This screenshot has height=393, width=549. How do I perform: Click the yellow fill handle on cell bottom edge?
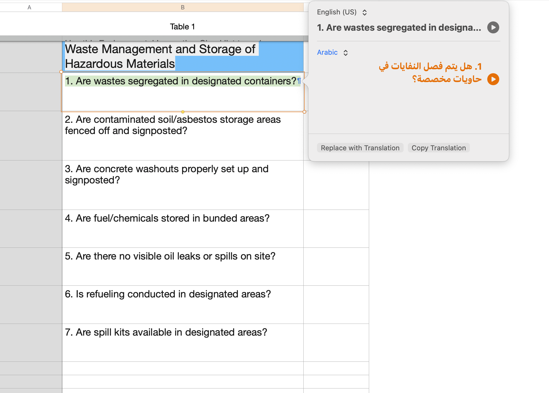point(183,112)
